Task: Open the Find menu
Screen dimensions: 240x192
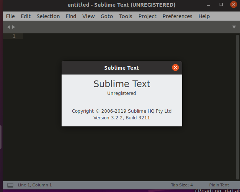Action: tap(71, 16)
